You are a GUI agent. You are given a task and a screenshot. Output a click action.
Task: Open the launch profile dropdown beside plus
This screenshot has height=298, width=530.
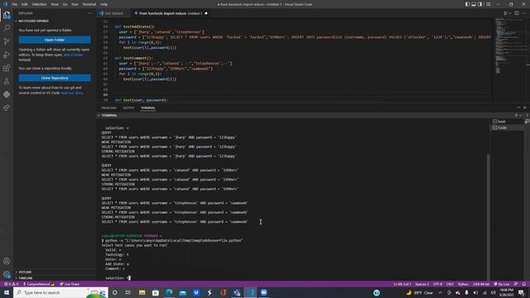coord(520,115)
